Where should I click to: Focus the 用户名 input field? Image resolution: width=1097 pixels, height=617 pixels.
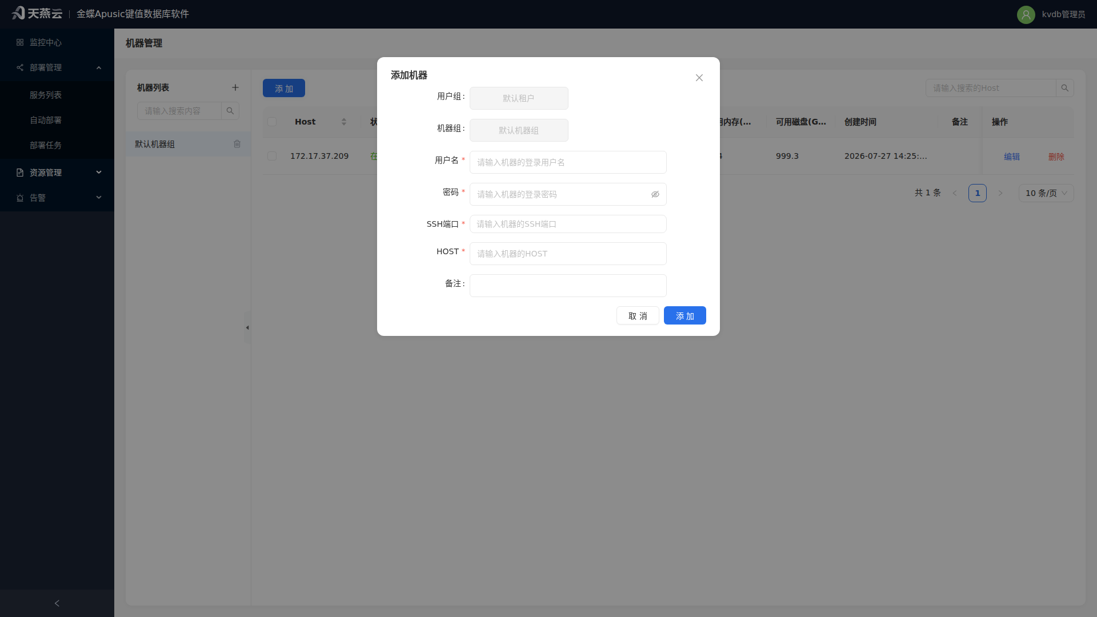click(568, 162)
